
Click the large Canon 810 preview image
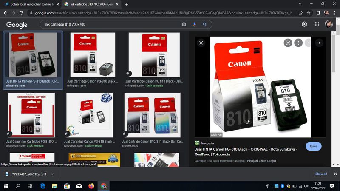[260, 87]
